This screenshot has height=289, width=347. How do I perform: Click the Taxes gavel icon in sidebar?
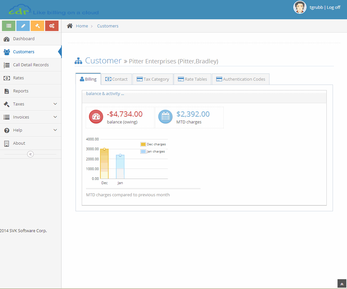7,104
